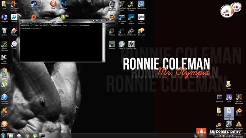Open the Command Prompt system menu icon

(x=21, y=21)
